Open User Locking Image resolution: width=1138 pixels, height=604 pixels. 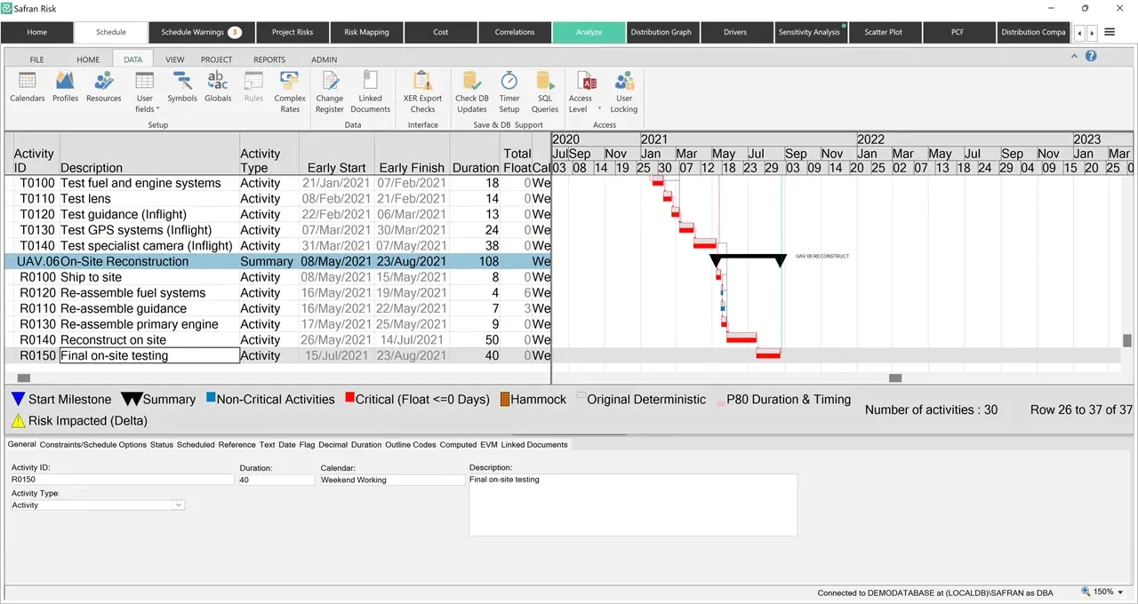tap(624, 92)
